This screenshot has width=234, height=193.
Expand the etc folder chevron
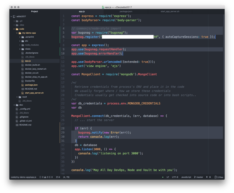(20, 41)
